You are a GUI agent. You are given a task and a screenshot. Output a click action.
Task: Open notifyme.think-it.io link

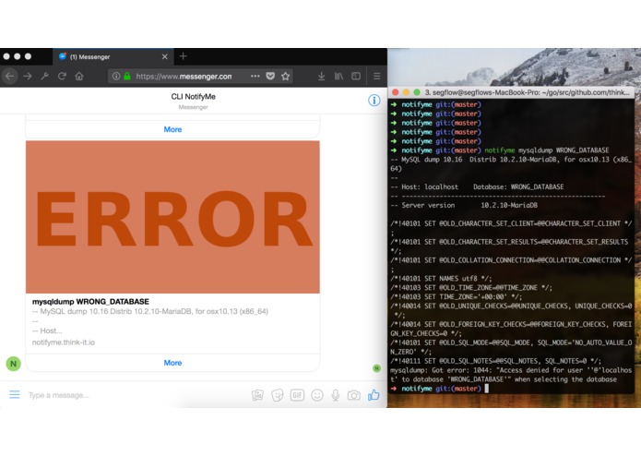(64, 342)
